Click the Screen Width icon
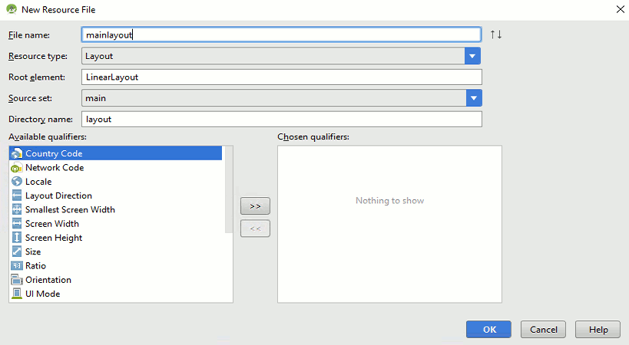The image size is (629, 345). 16,224
